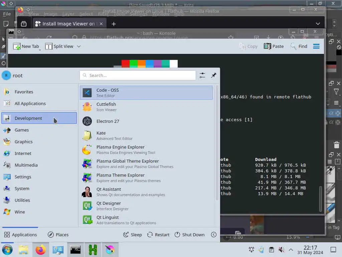The image size is (342, 257).
Task: Launch Qt Designer
Action: (x=146, y=206)
